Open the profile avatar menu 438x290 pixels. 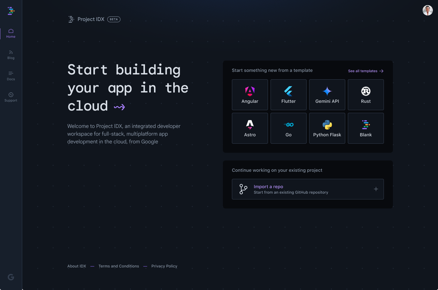[427, 10]
